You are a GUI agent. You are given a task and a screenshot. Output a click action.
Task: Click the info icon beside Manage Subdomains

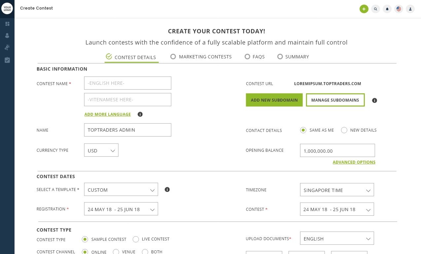[374, 100]
